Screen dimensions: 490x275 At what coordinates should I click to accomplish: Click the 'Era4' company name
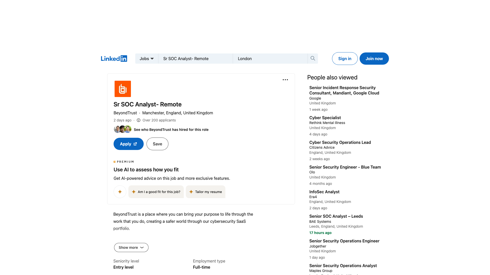coord(313,197)
